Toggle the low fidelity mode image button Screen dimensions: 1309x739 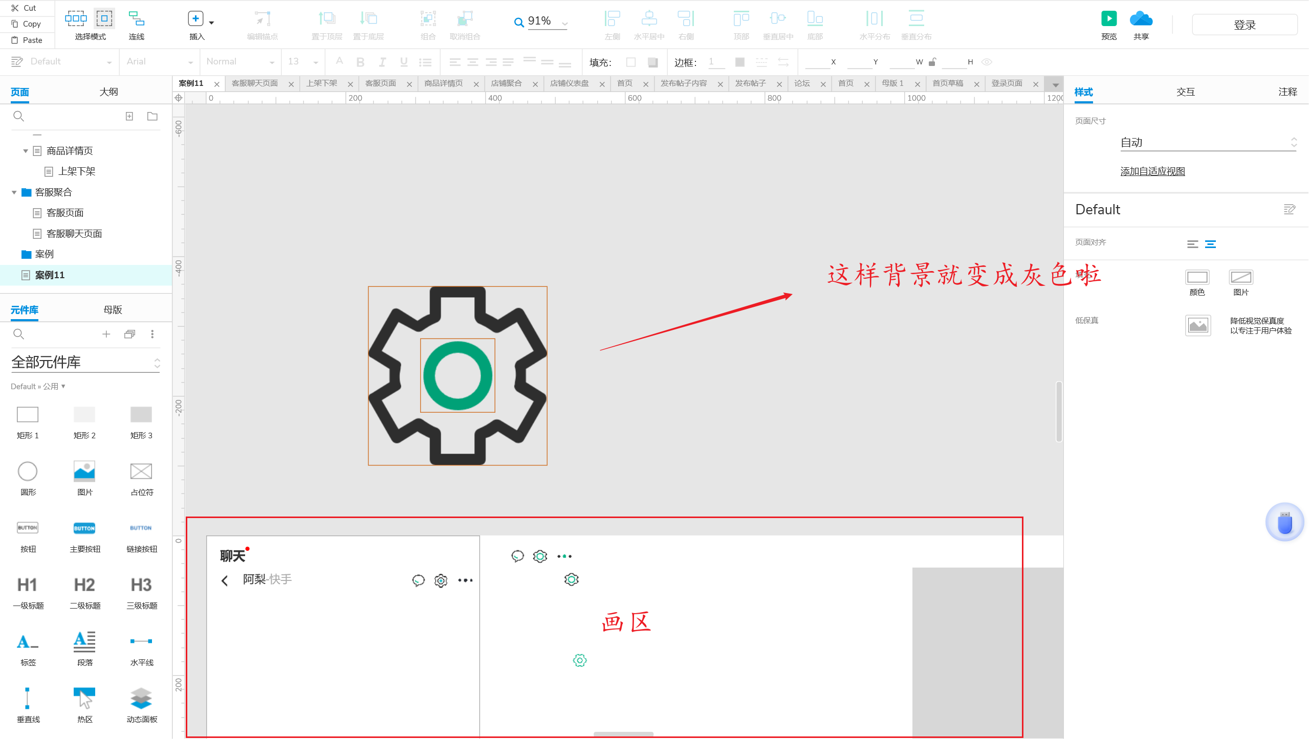click(1197, 325)
